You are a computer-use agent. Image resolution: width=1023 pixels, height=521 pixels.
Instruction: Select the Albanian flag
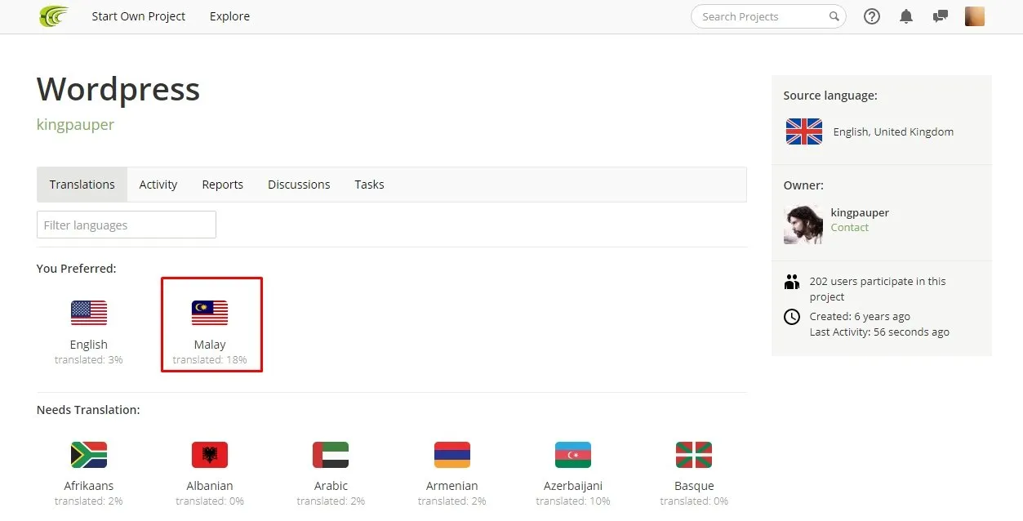[x=210, y=455]
